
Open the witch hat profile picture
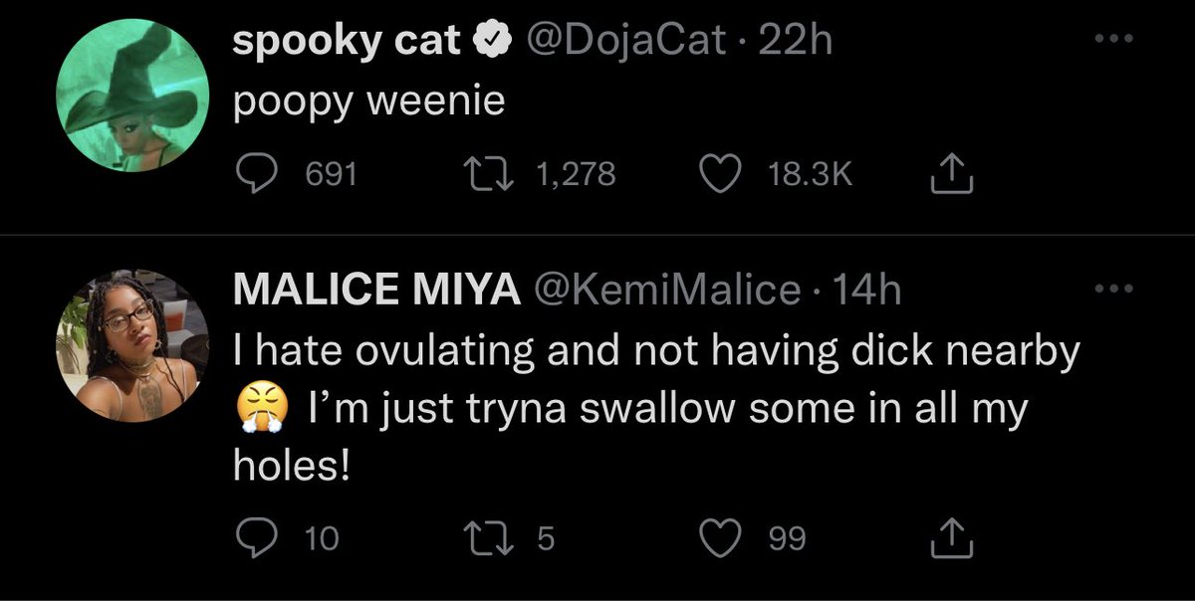tap(131, 98)
